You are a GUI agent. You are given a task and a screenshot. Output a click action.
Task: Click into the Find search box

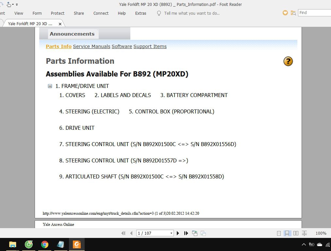(315, 13)
